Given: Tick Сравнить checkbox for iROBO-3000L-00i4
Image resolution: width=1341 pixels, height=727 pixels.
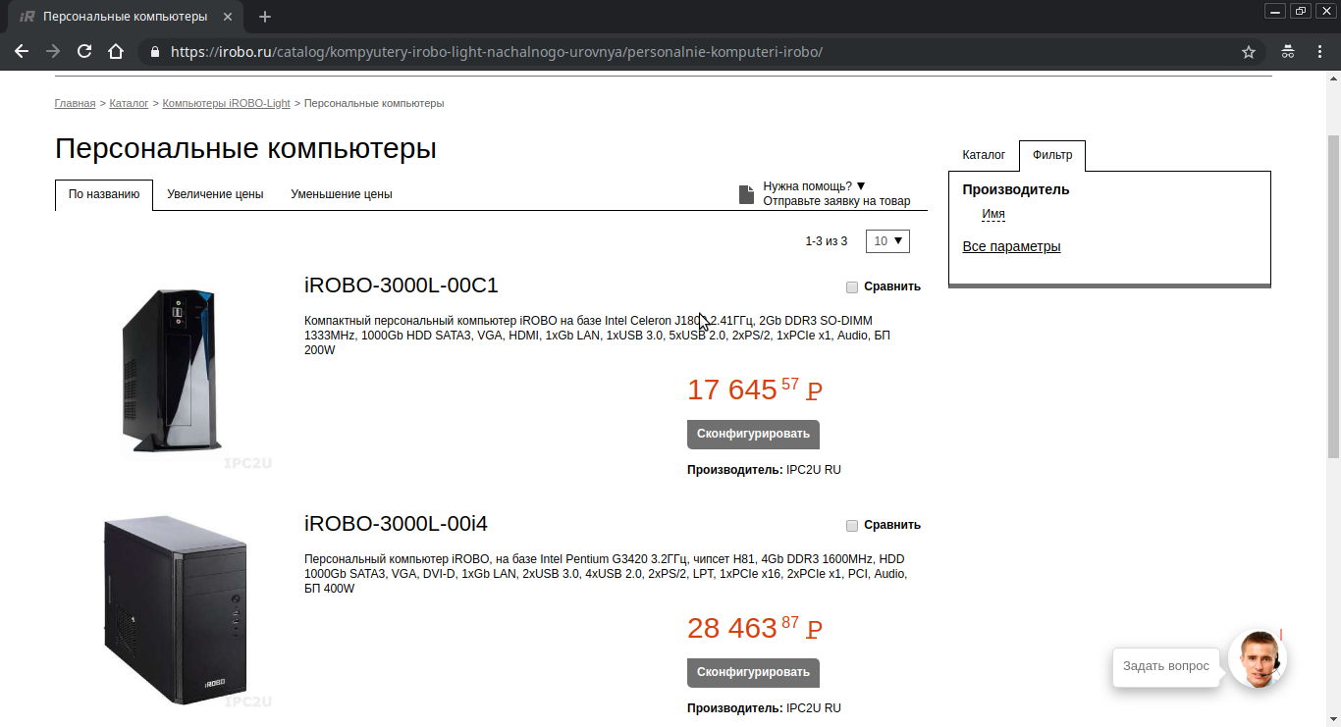Looking at the screenshot, I should tap(852, 526).
